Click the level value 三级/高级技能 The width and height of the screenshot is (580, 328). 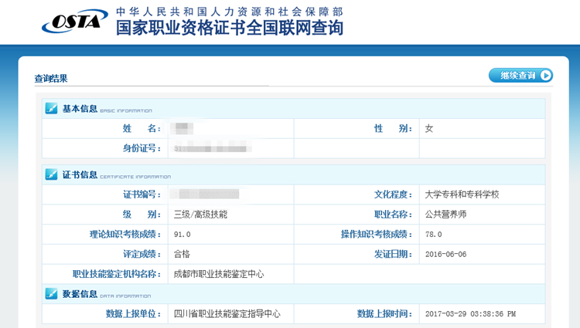(x=200, y=215)
